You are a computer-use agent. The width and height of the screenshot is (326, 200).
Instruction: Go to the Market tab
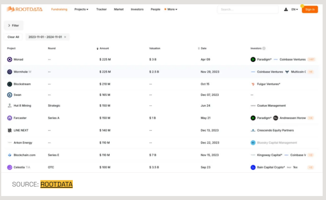tap(119, 9)
